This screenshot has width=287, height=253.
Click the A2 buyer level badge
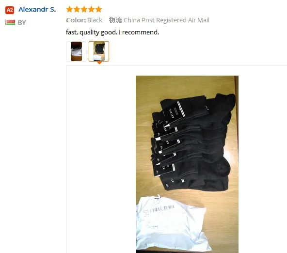click(x=10, y=10)
